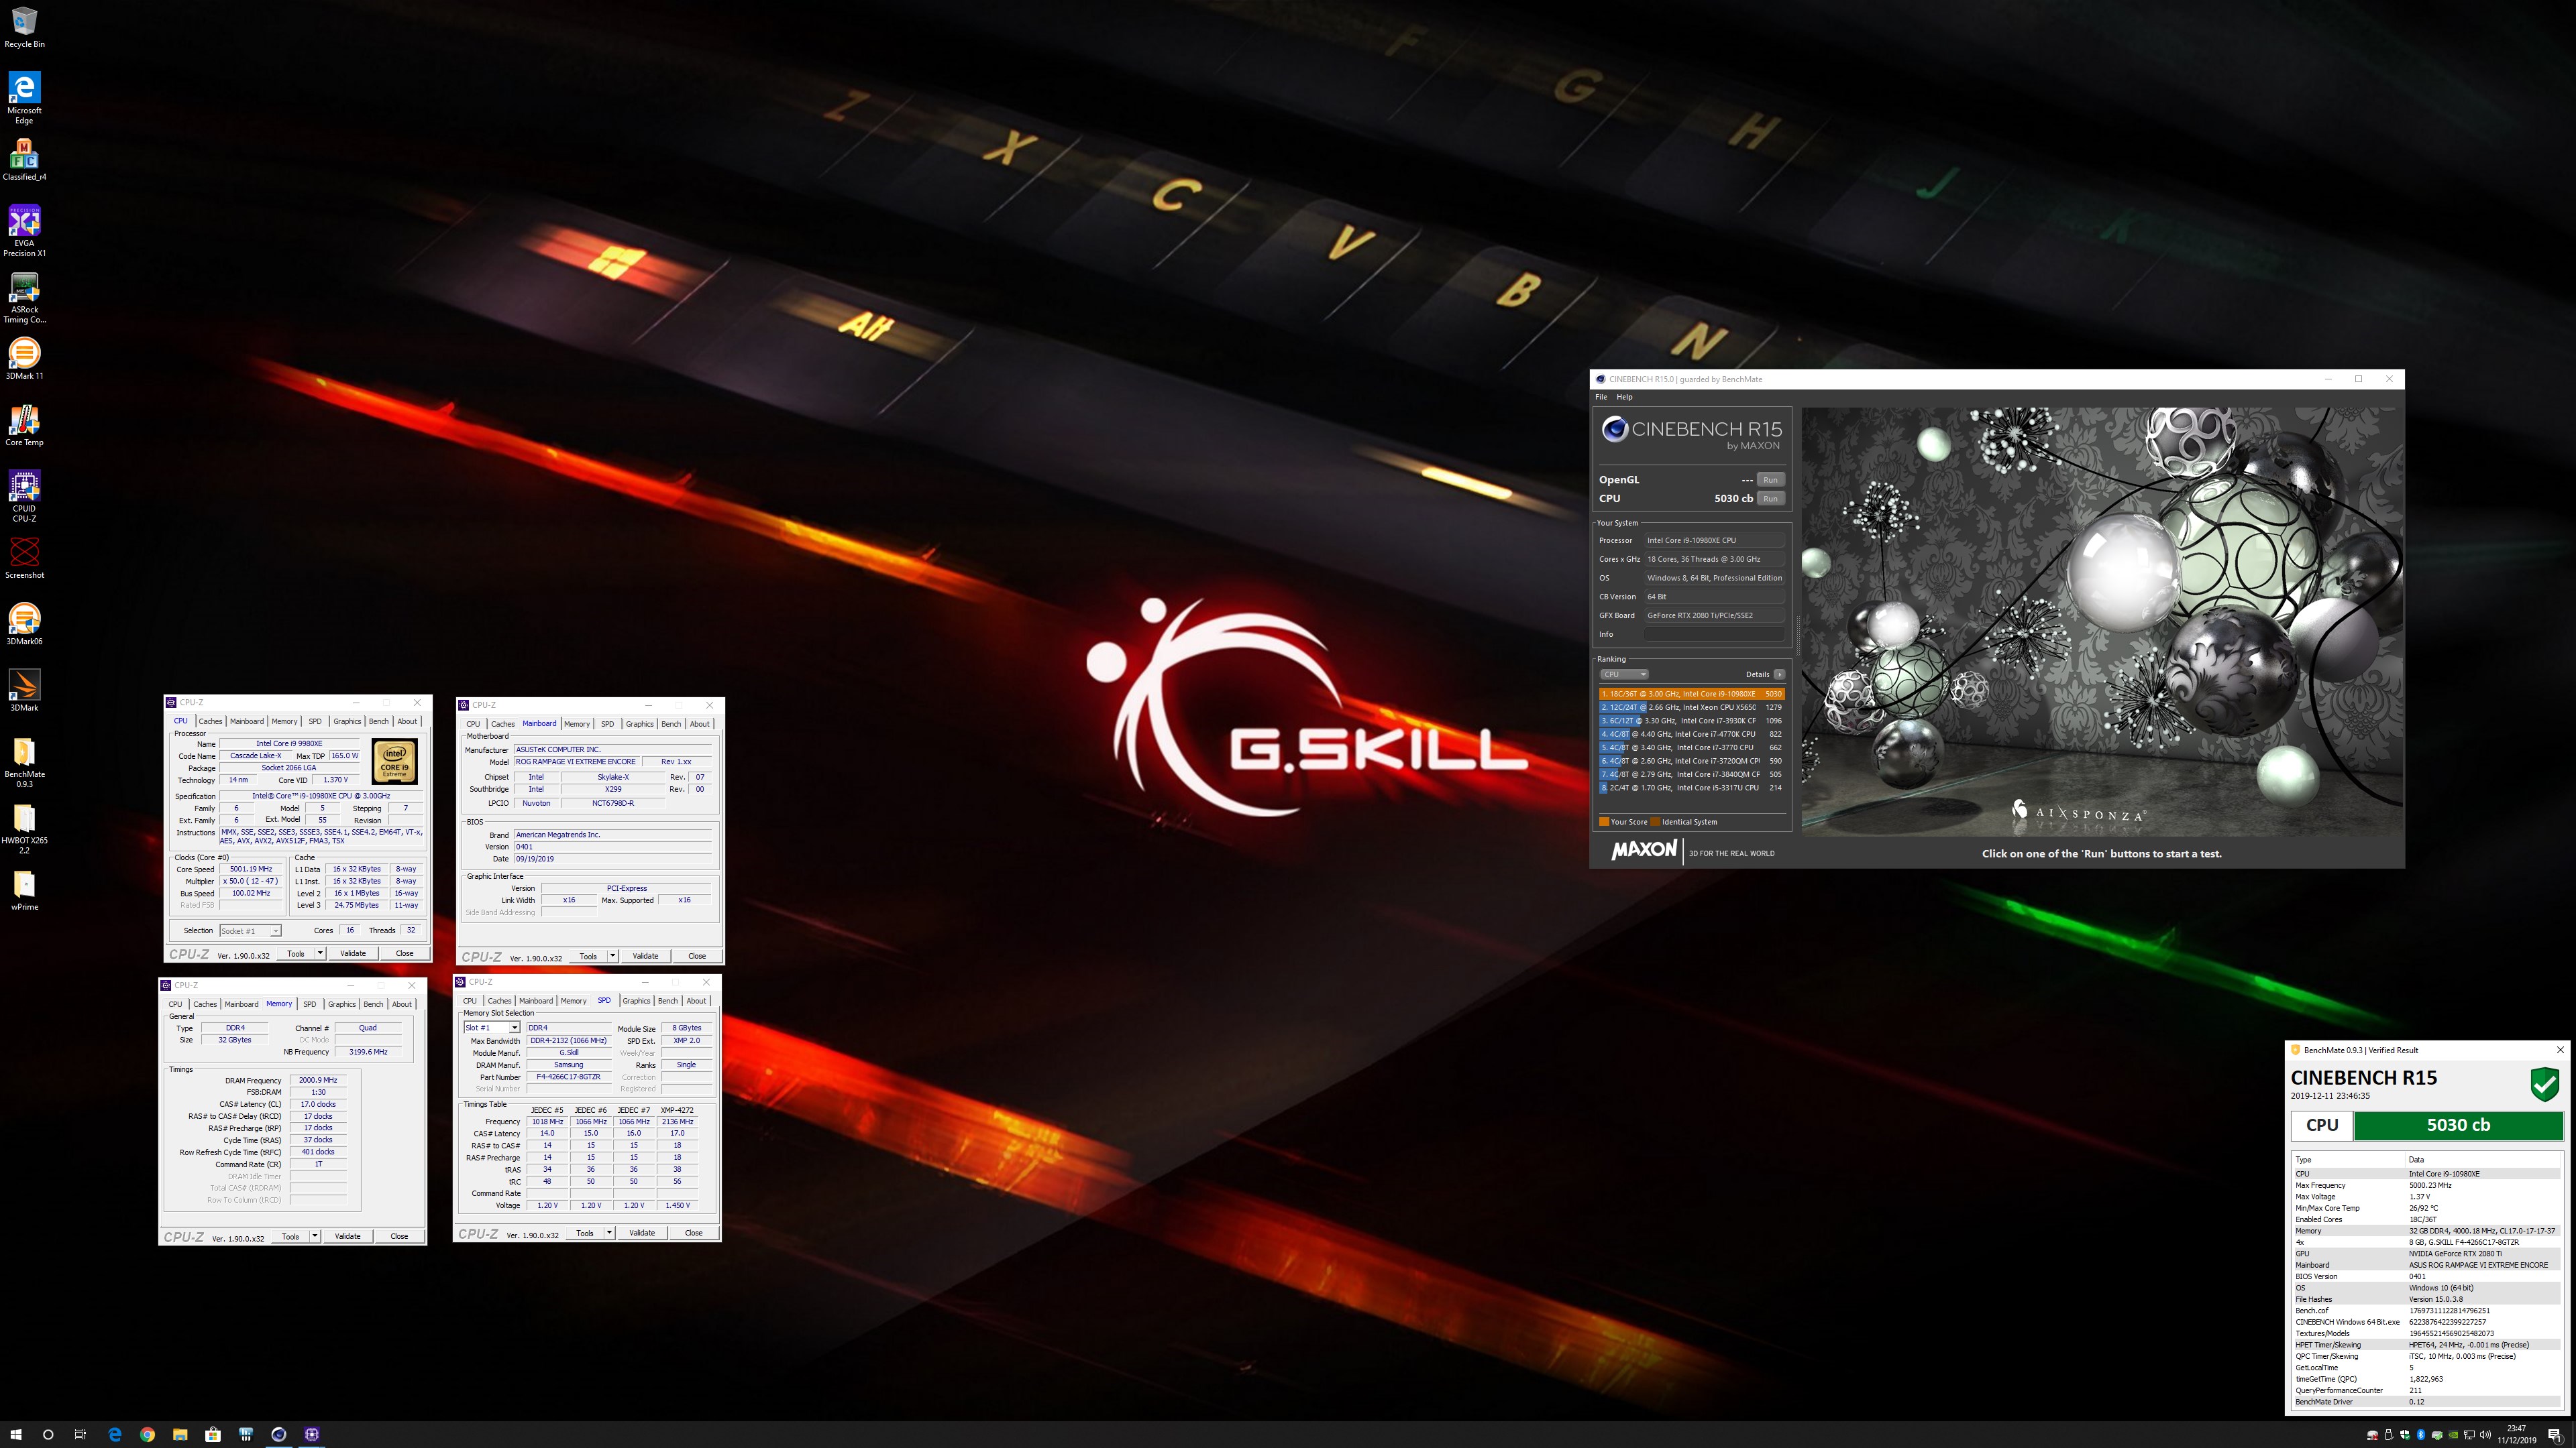Open the Socket #1 Selection dropdown
Viewport: 2576px width, 1448px height.
[x=250, y=930]
